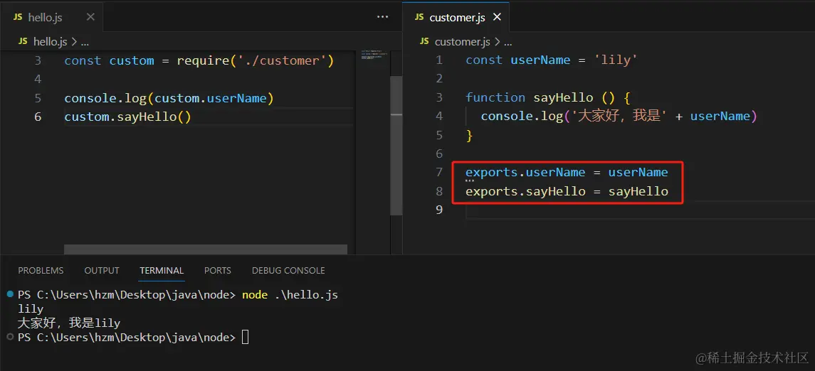Image resolution: width=815 pixels, height=371 pixels.
Task: Open the DEBUG CONSOLE panel tab
Action: pyautogui.click(x=288, y=270)
